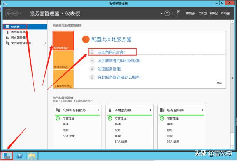This screenshot has width=237, height=161.
Task: Open BPA 结果 in 文件和存储服务 tile
Action: [x=69, y=136]
